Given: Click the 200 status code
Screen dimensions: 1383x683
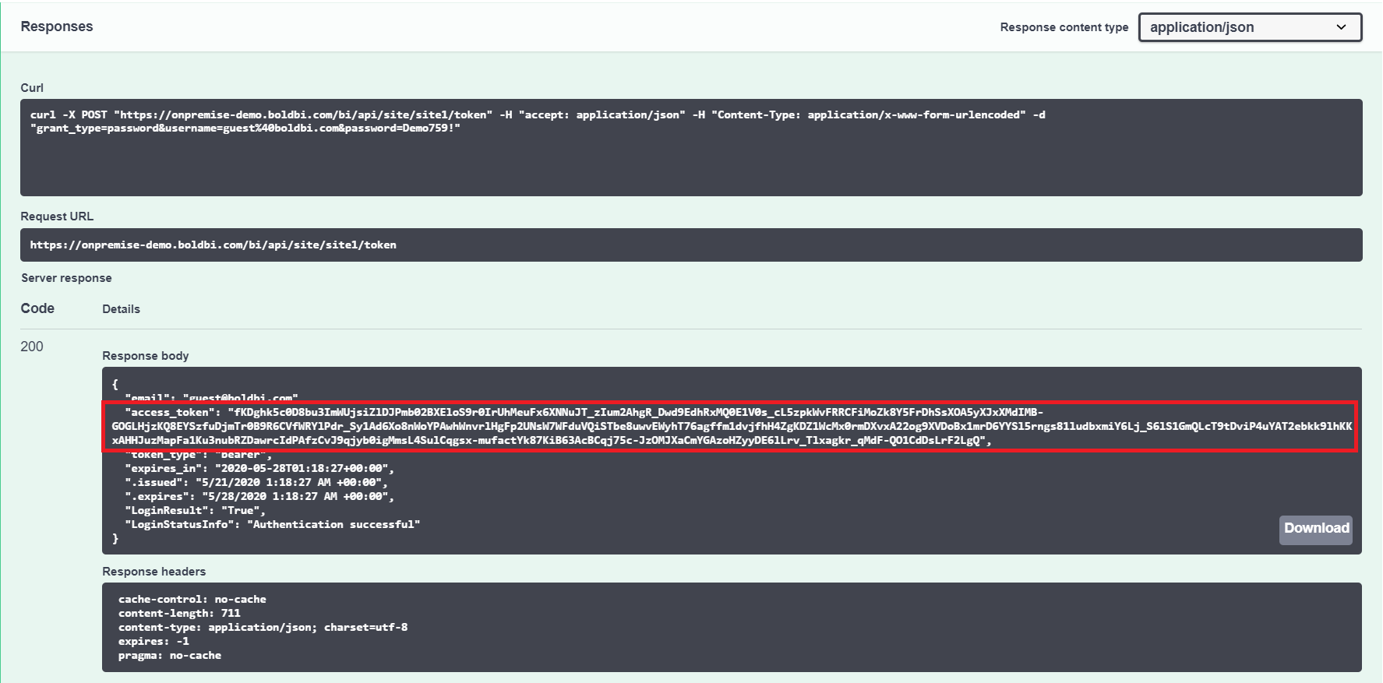Looking at the screenshot, I should 32,347.
